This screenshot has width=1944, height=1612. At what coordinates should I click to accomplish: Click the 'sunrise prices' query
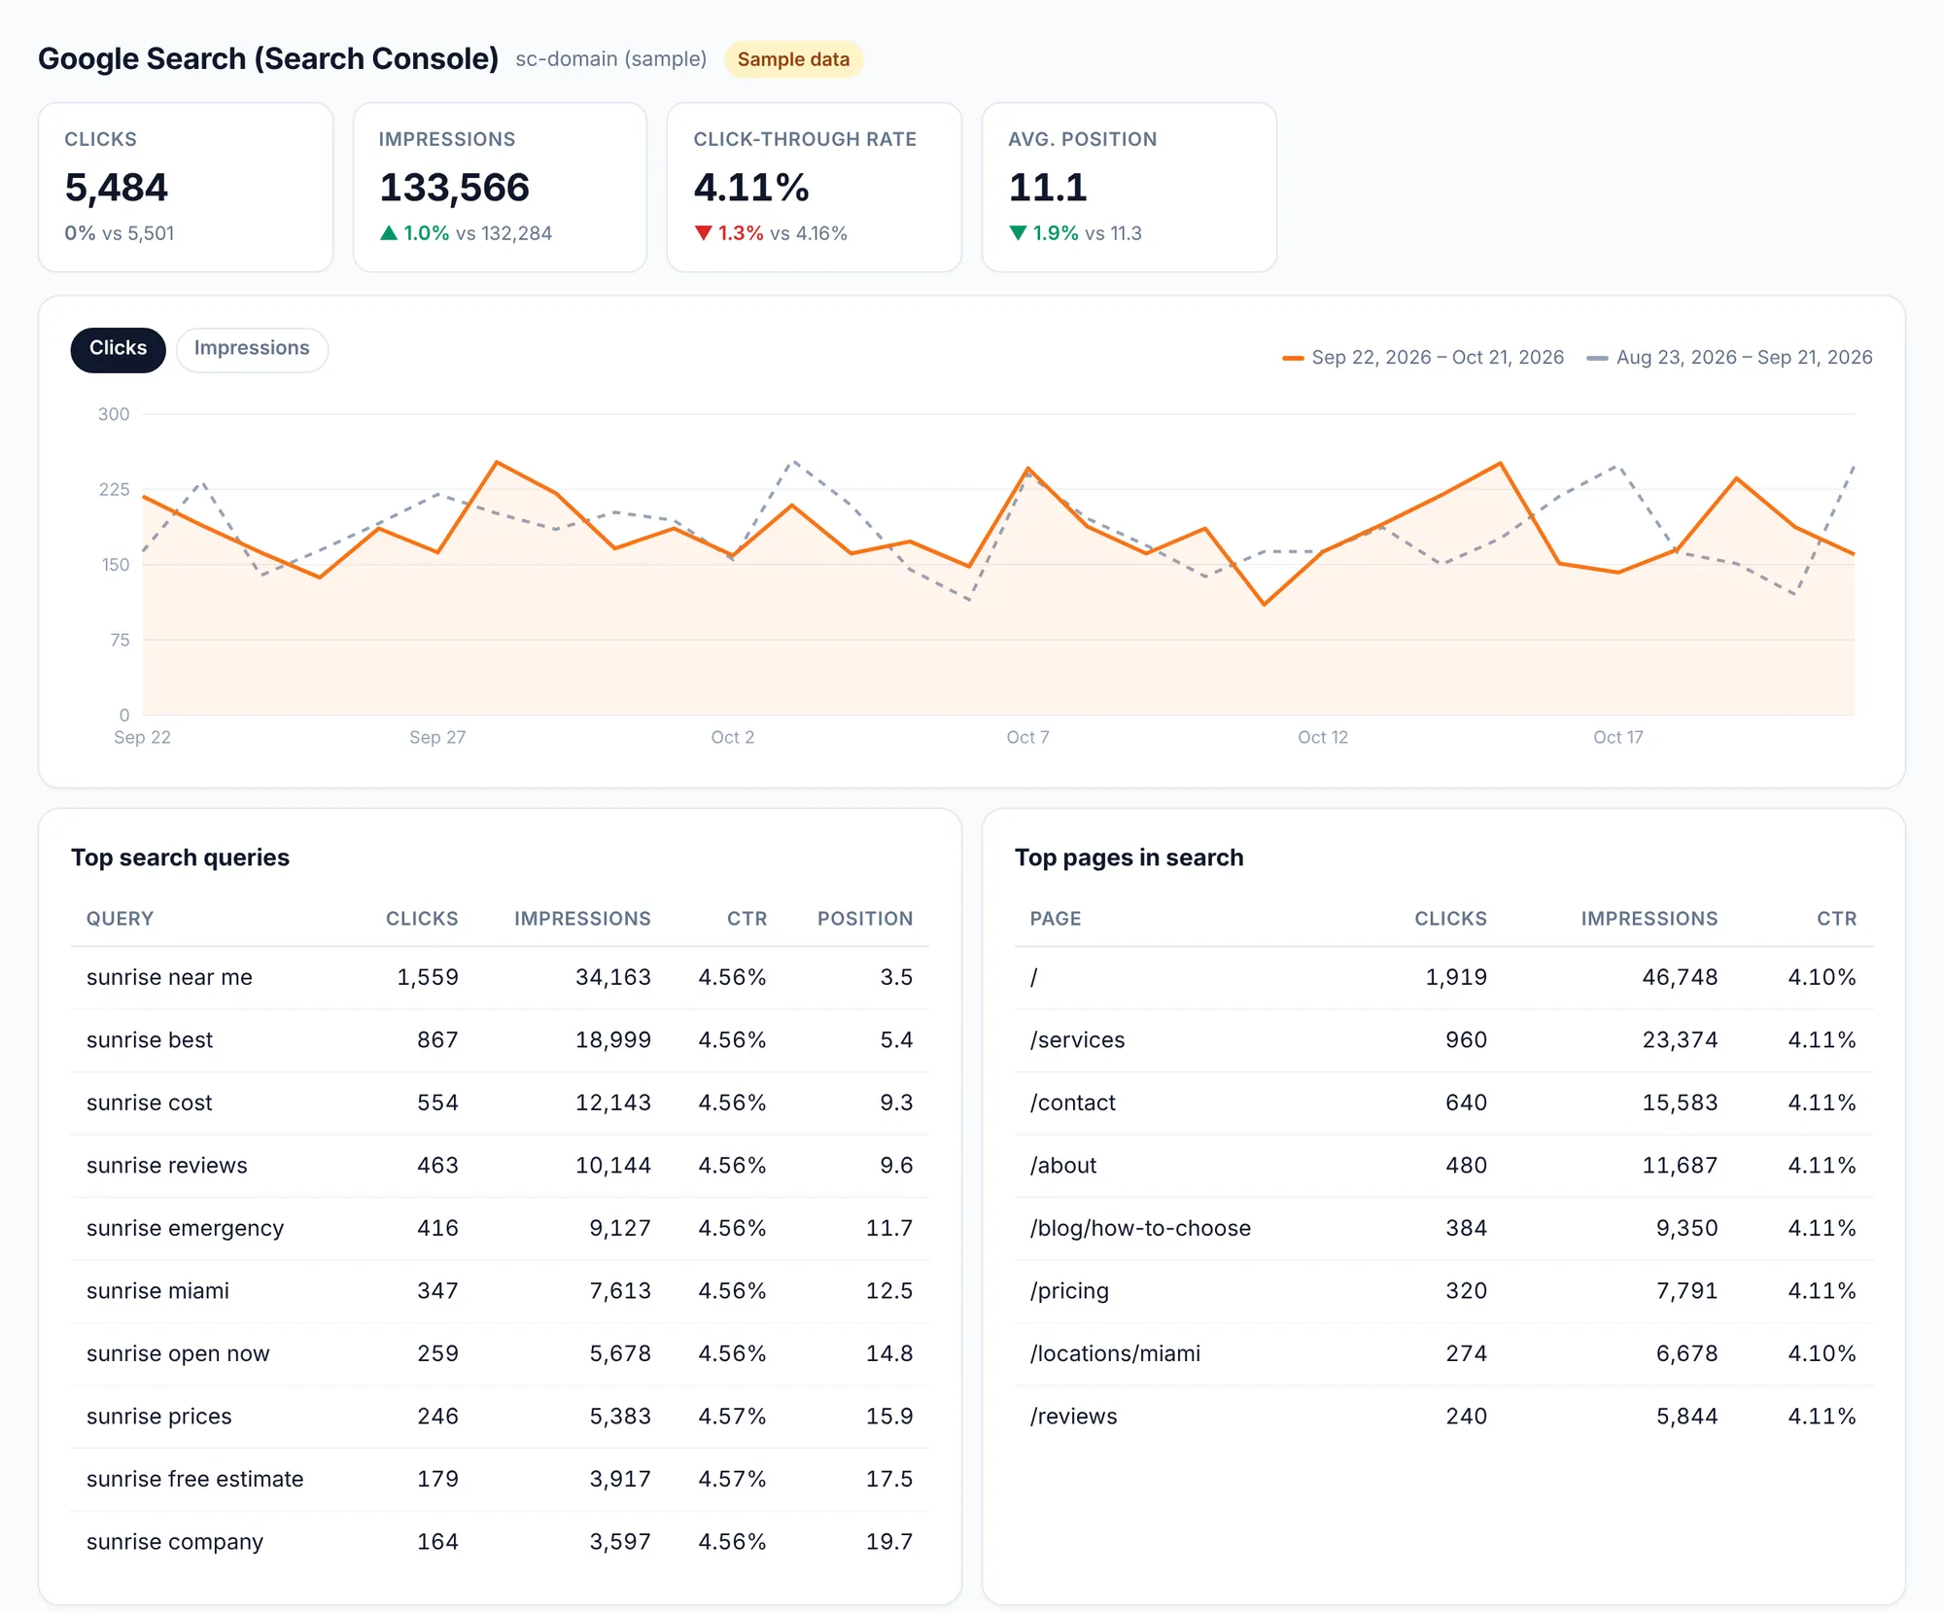159,1417
